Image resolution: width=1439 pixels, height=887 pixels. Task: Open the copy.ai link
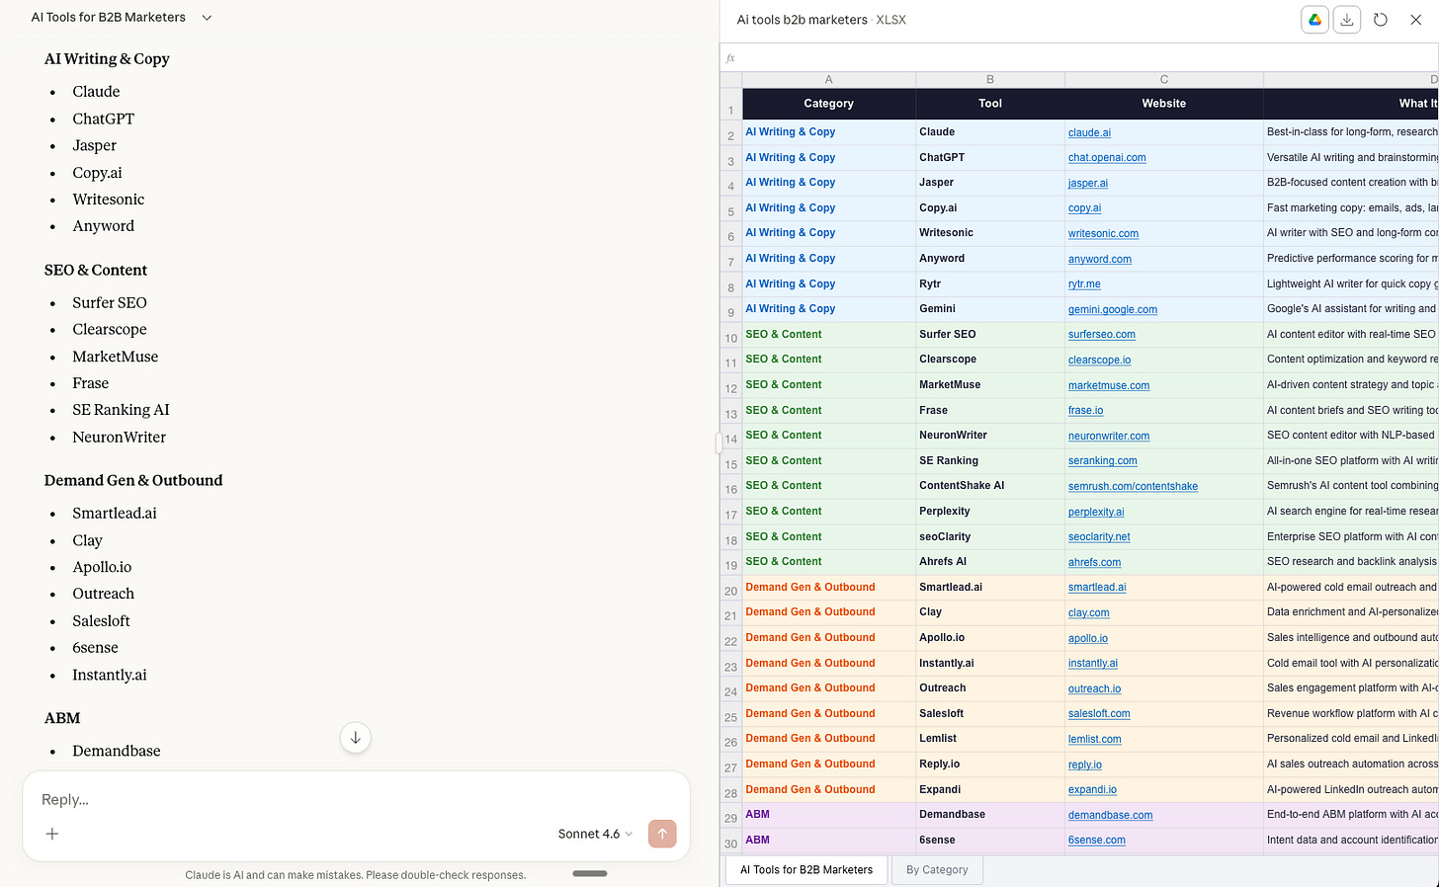pos(1084,208)
